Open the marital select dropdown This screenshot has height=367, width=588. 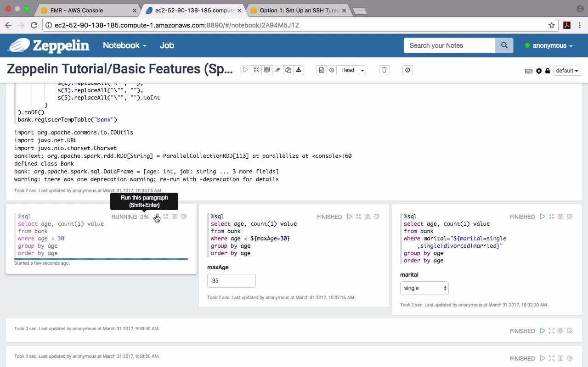point(424,288)
